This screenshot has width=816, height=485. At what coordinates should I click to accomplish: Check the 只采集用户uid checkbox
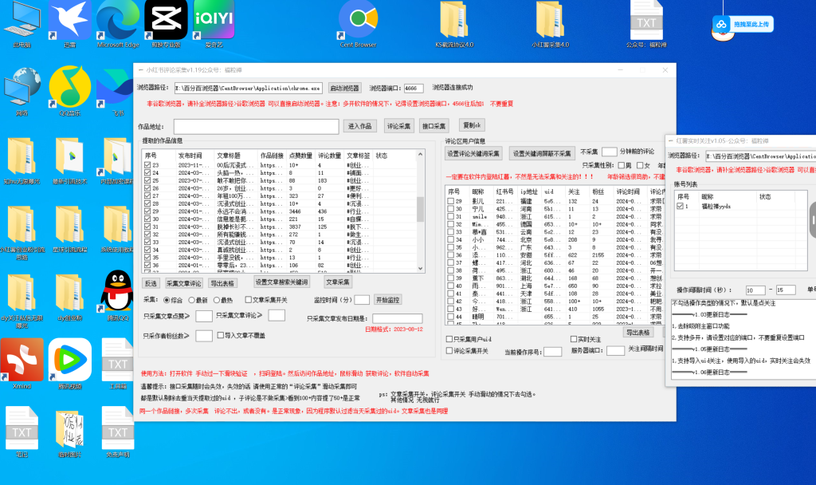[x=449, y=339]
